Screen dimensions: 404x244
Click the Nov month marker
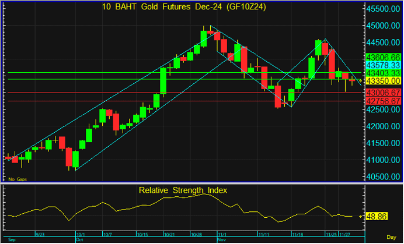click(222, 239)
